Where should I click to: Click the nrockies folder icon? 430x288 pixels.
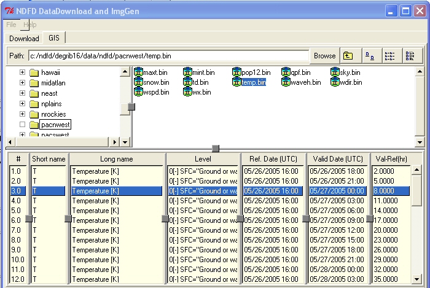(34, 114)
